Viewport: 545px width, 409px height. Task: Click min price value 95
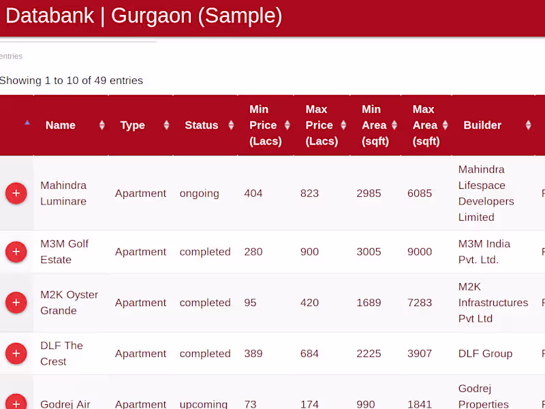click(250, 303)
